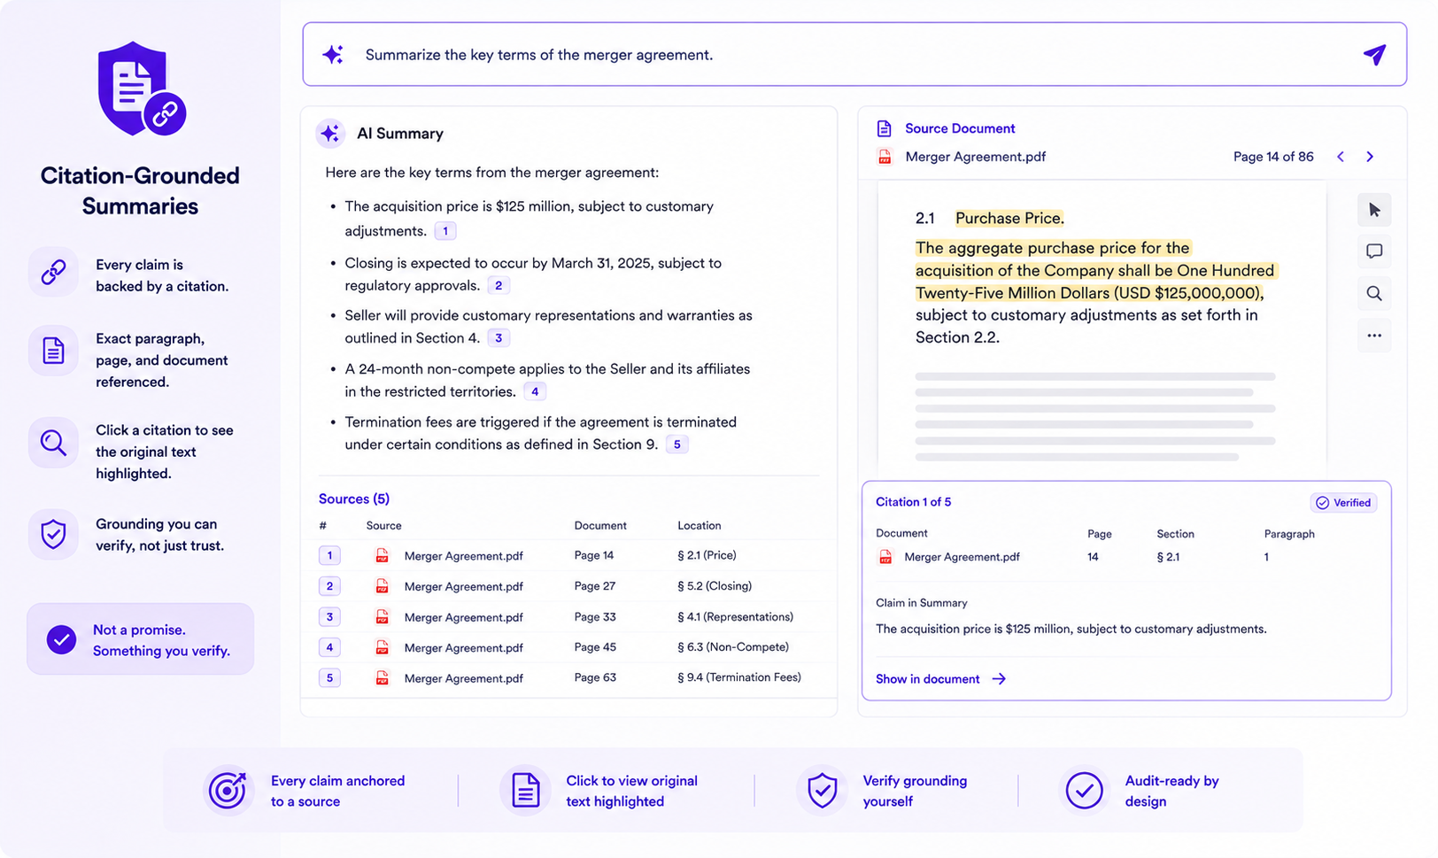Click PDF icon in Page 45 source row
Image resolution: width=1438 pixels, height=858 pixels.
382,647
